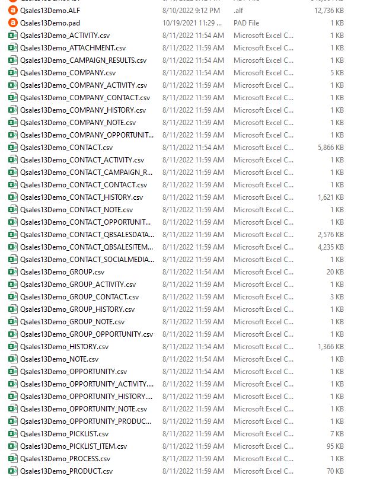Select file name Qsales13Demo_NOTE.csv
The height and width of the screenshot is (479, 370).
[x=59, y=359]
